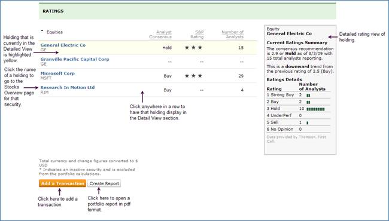Click the Create Report button
Viewport: 389px width, 221px height.
[x=104, y=183]
